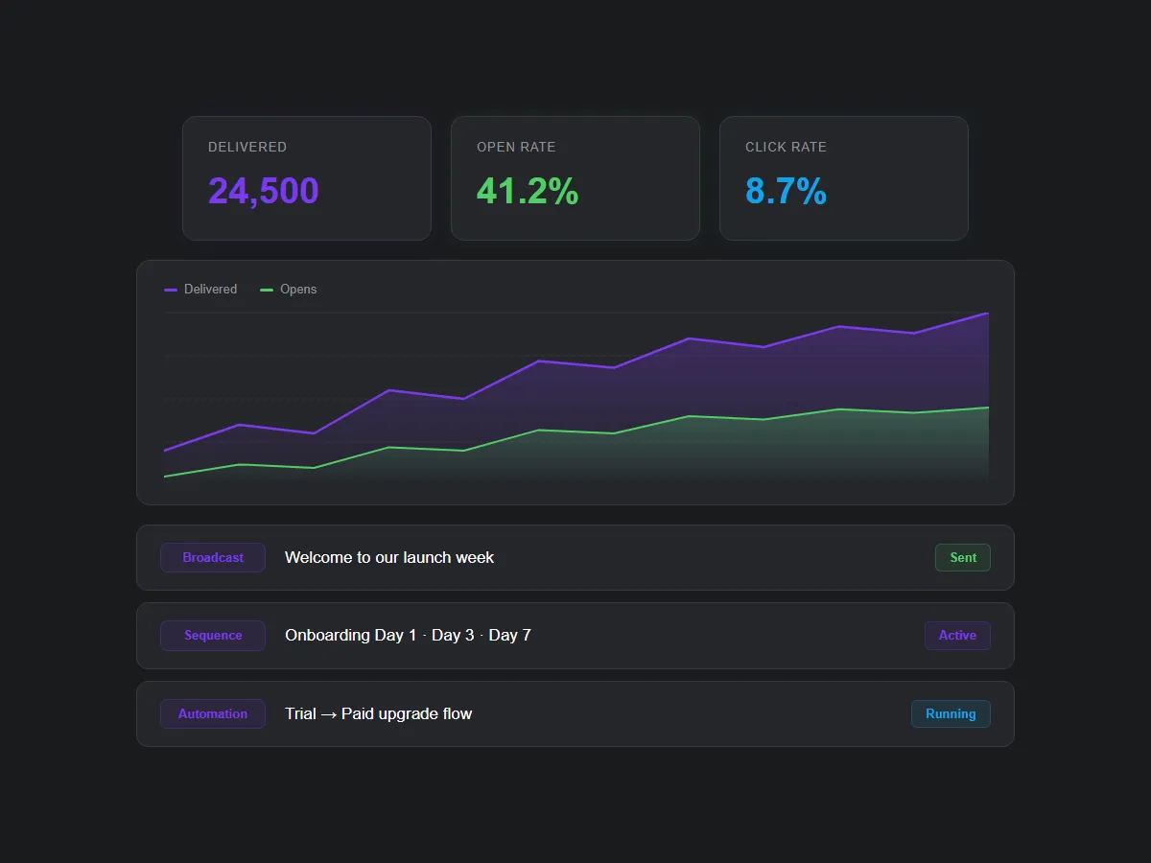The image size is (1151, 863).
Task: Click the Active status badge
Action: (957, 636)
